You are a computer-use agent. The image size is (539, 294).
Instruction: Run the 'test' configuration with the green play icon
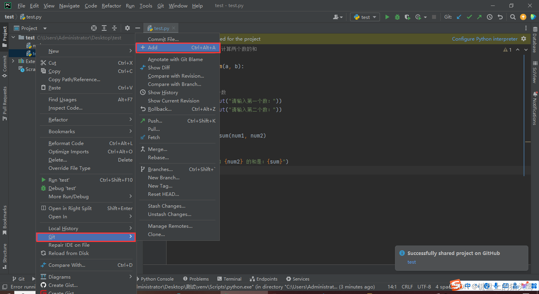[x=387, y=17]
